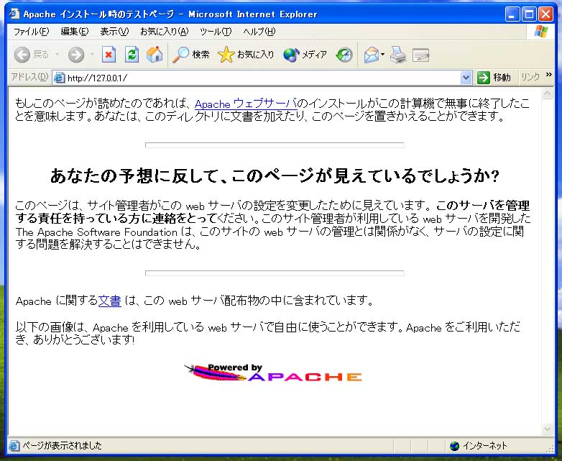Open the 表示(V) menu
Image resolution: width=562 pixels, height=461 pixels.
coord(114,32)
